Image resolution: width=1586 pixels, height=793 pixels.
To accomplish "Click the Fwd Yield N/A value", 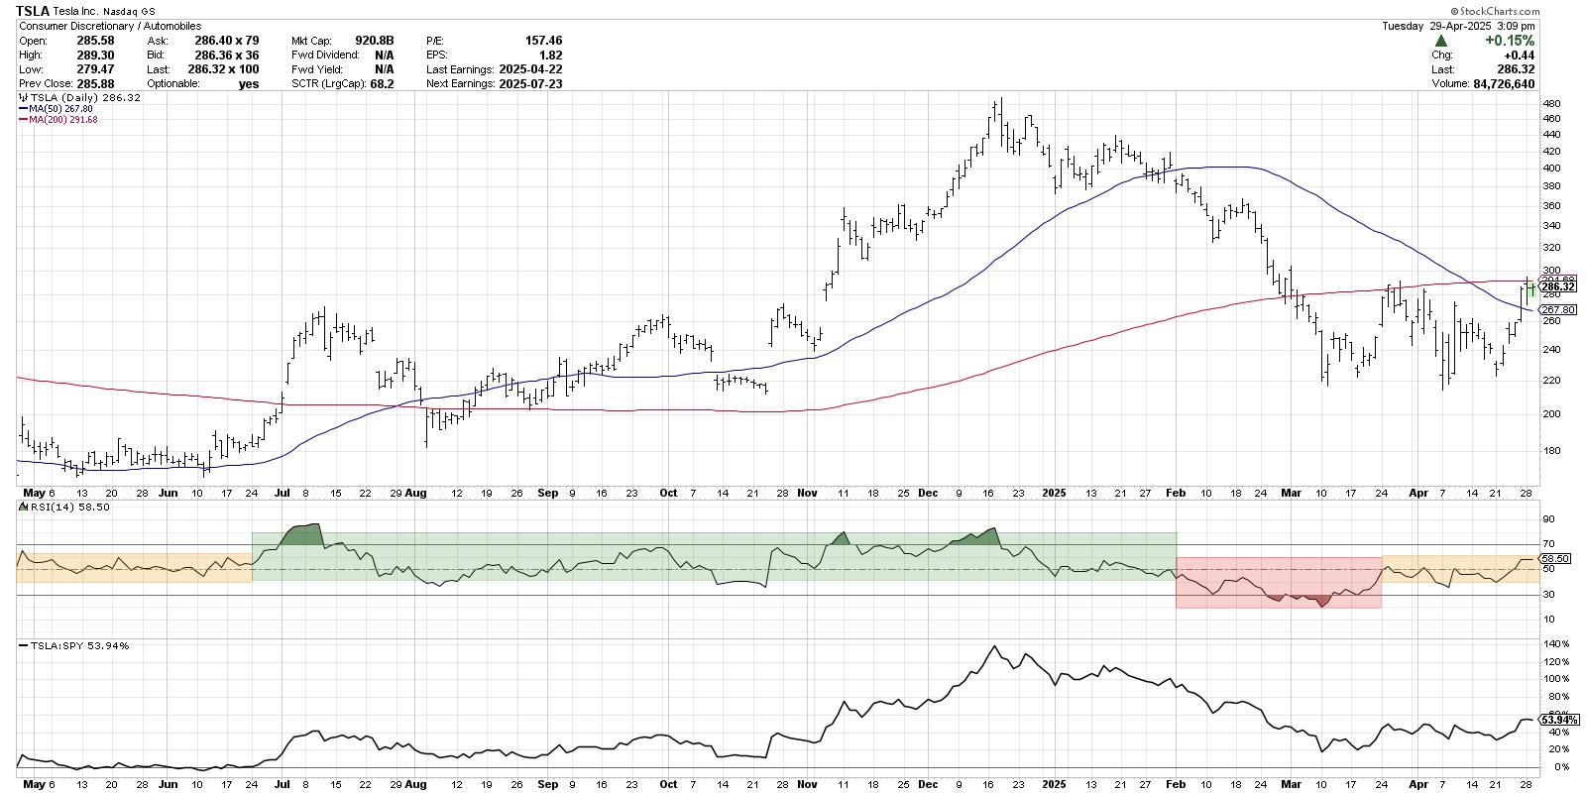I will (x=385, y=69).
